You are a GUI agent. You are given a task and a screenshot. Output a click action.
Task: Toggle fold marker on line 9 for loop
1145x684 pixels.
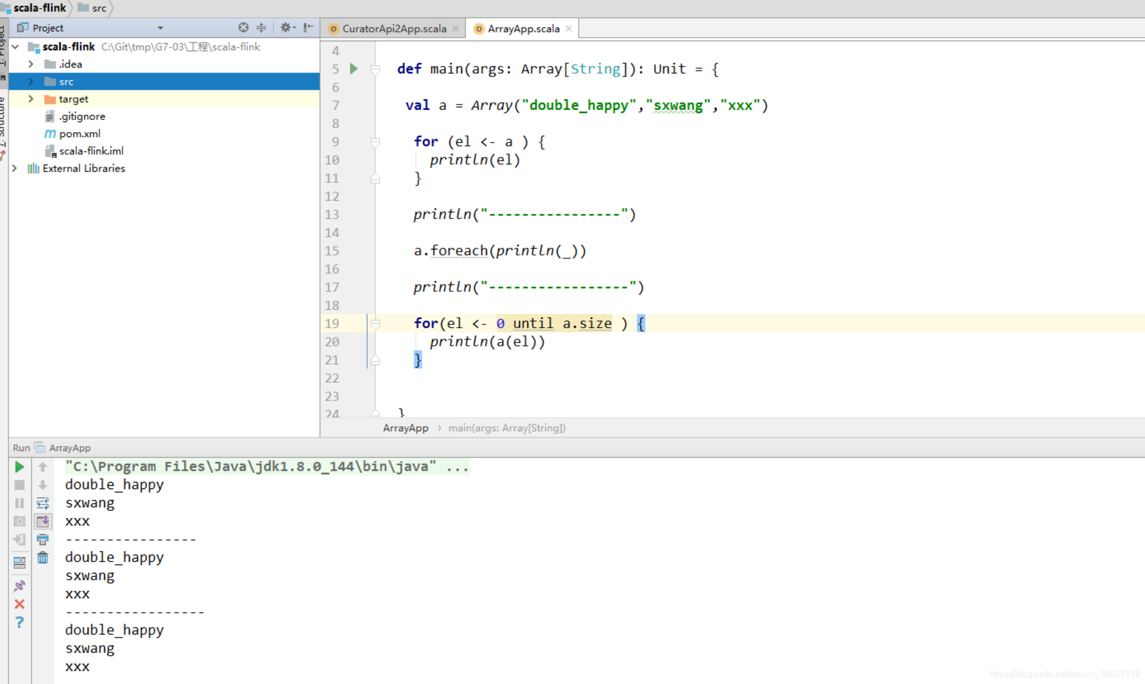pos(375,142)
